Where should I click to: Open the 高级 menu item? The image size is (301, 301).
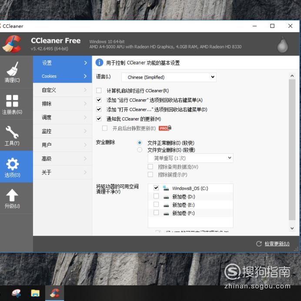coord(62,159)
